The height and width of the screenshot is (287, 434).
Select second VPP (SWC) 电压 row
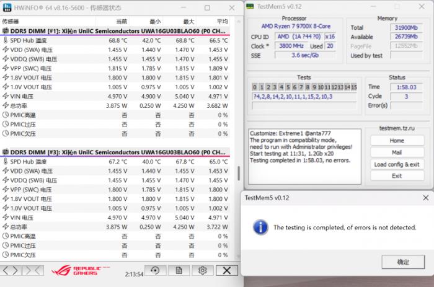(x=115, y=190)
